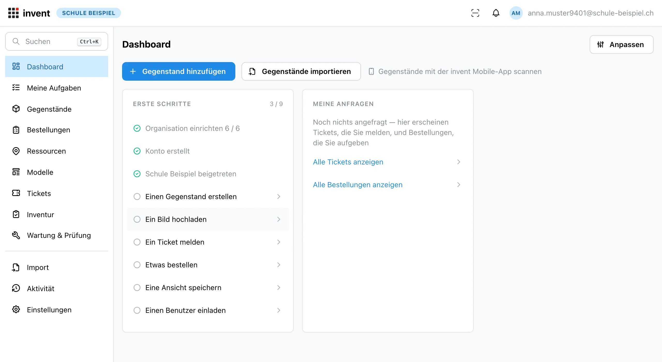Screen dimensions: 662x362
Task: Click chevron next to Alle Bestellungen anzeigen
Action: point(458,185)
